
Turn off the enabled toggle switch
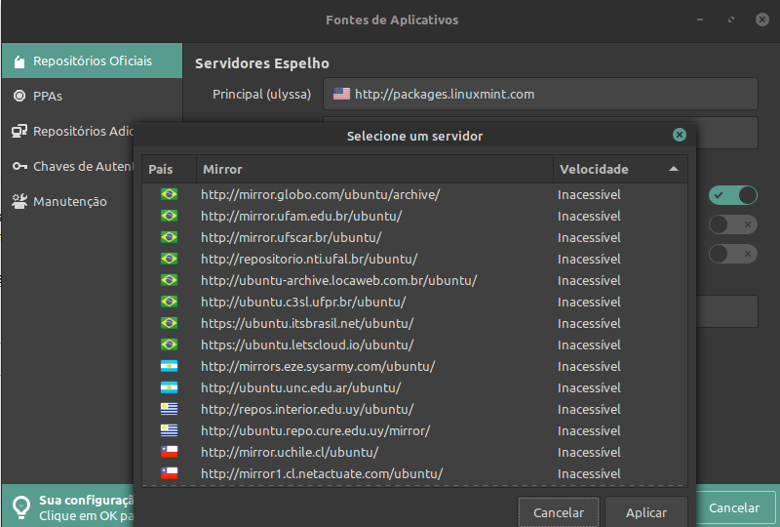(733, 195)
